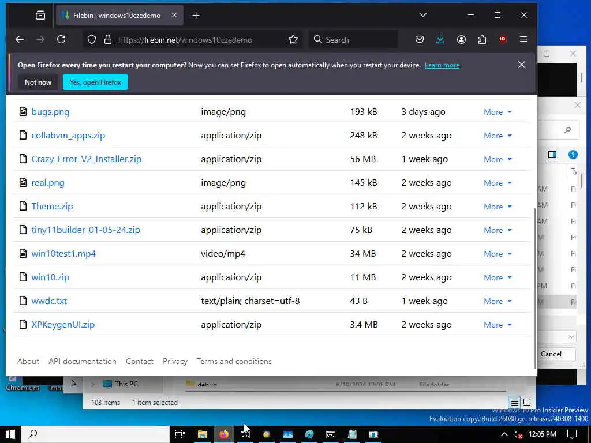Click the blue help icon in dialog
This screenshot has height=443, width=591.
point(573,155)
